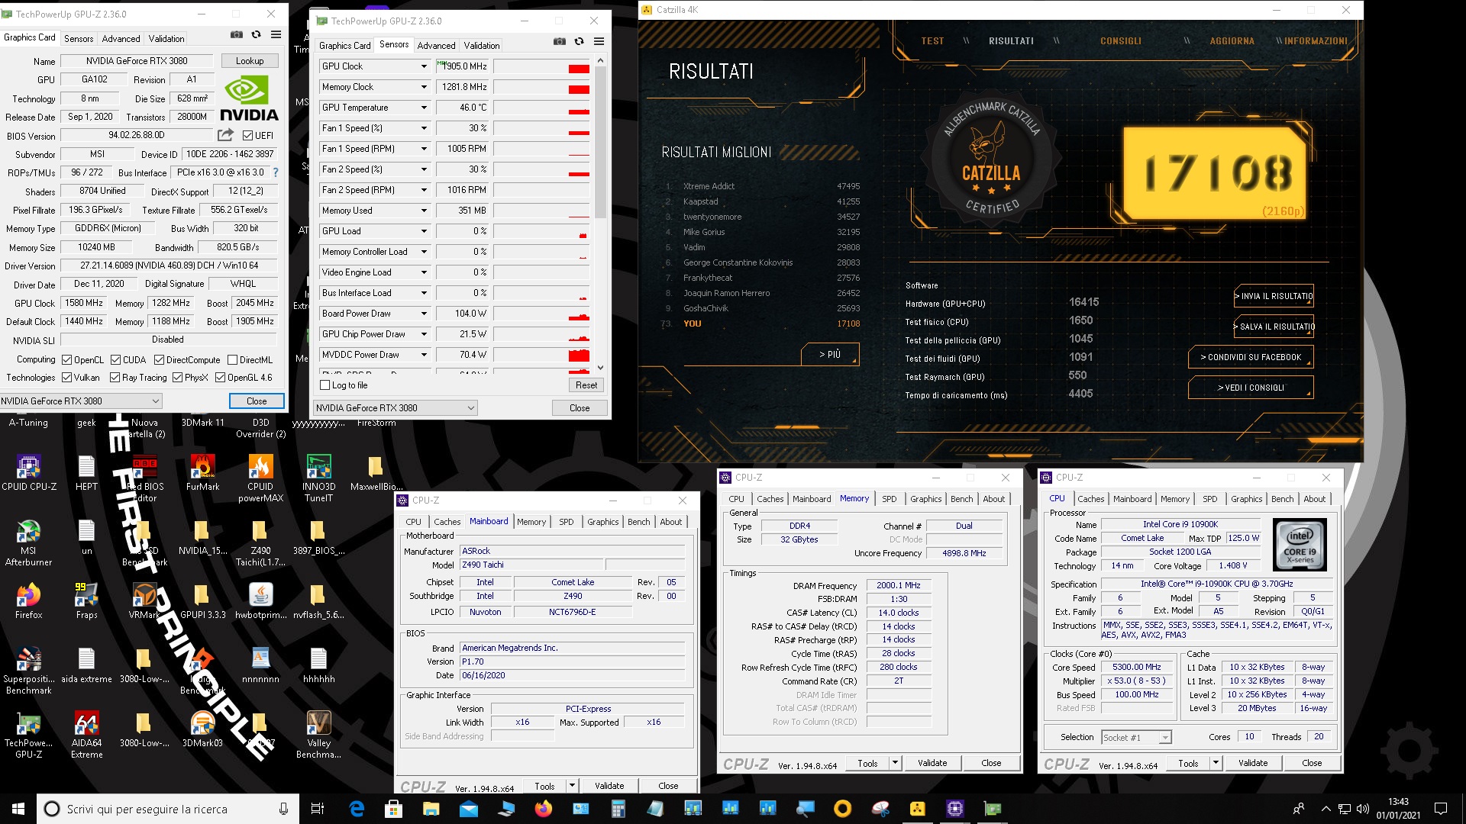Click the screenshot camera icon in left GPU-Z window
This screenshot has width=1466, height=824.
237,34
